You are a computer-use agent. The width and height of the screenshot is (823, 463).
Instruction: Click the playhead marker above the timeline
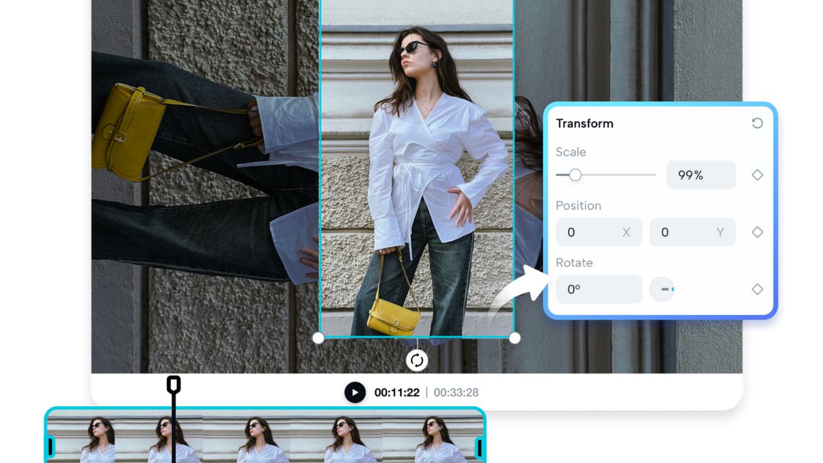click(172, 384)
